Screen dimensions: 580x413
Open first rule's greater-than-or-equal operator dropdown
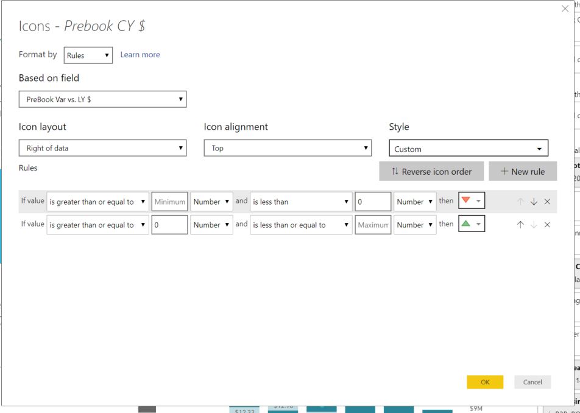97,202
